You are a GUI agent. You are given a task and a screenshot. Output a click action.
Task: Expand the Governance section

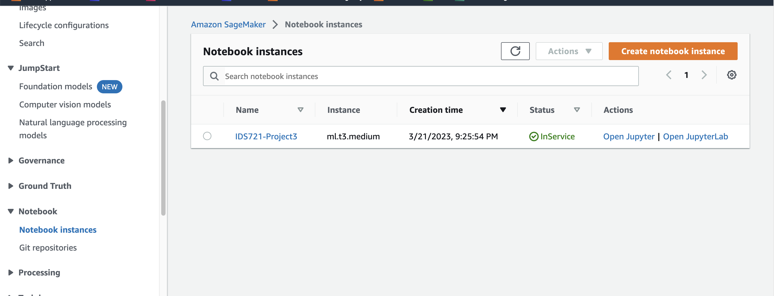point(11,161)
